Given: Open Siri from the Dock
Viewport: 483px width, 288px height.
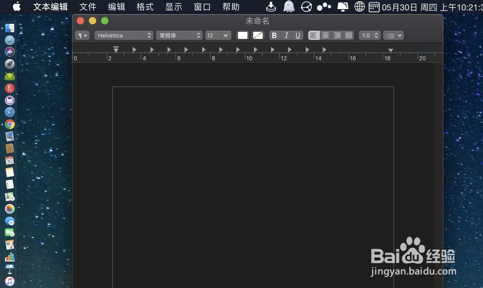Looking at the screenshot, I should point(10,52).
